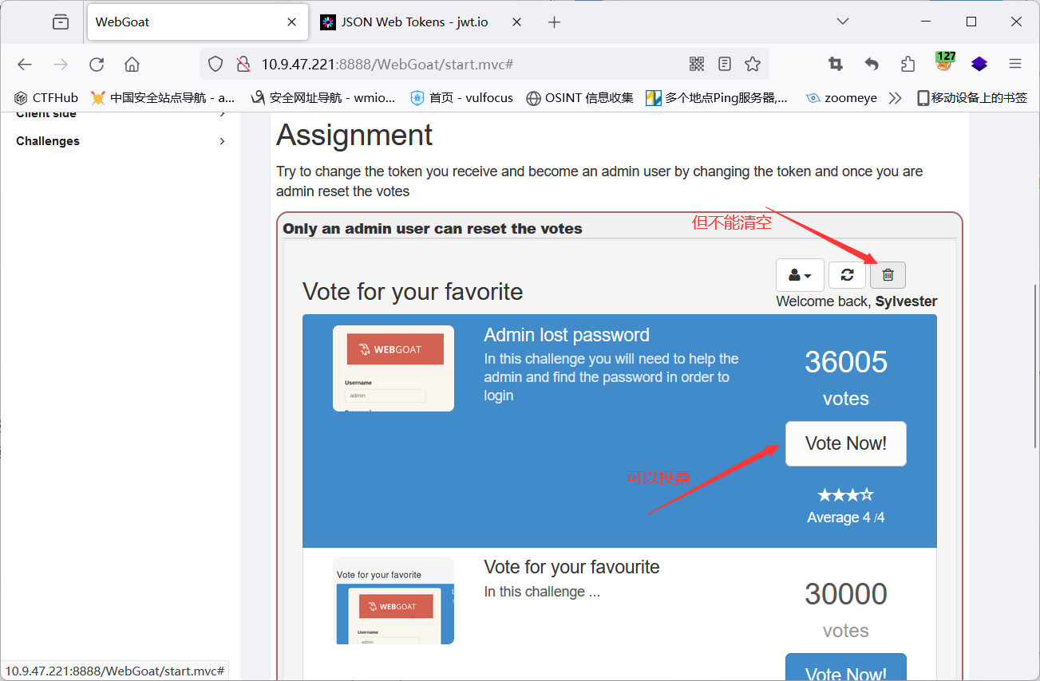Viewport: 1040px width, 681px height.
Task: Click the shield tracking protection icon
Action: pyautogui.click(x=216, y=65)
